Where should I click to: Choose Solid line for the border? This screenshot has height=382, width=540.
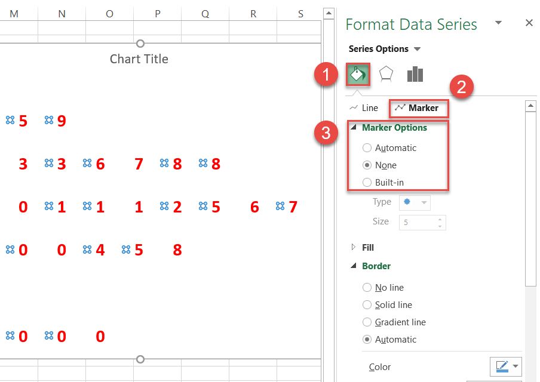(367, 304)
